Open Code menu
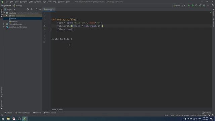 tap(31, 2)
